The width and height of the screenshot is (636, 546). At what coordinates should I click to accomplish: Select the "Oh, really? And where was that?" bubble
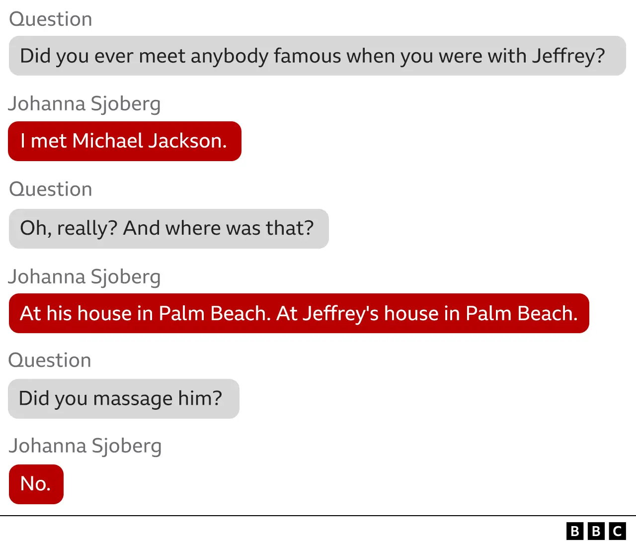click(168, 229)
